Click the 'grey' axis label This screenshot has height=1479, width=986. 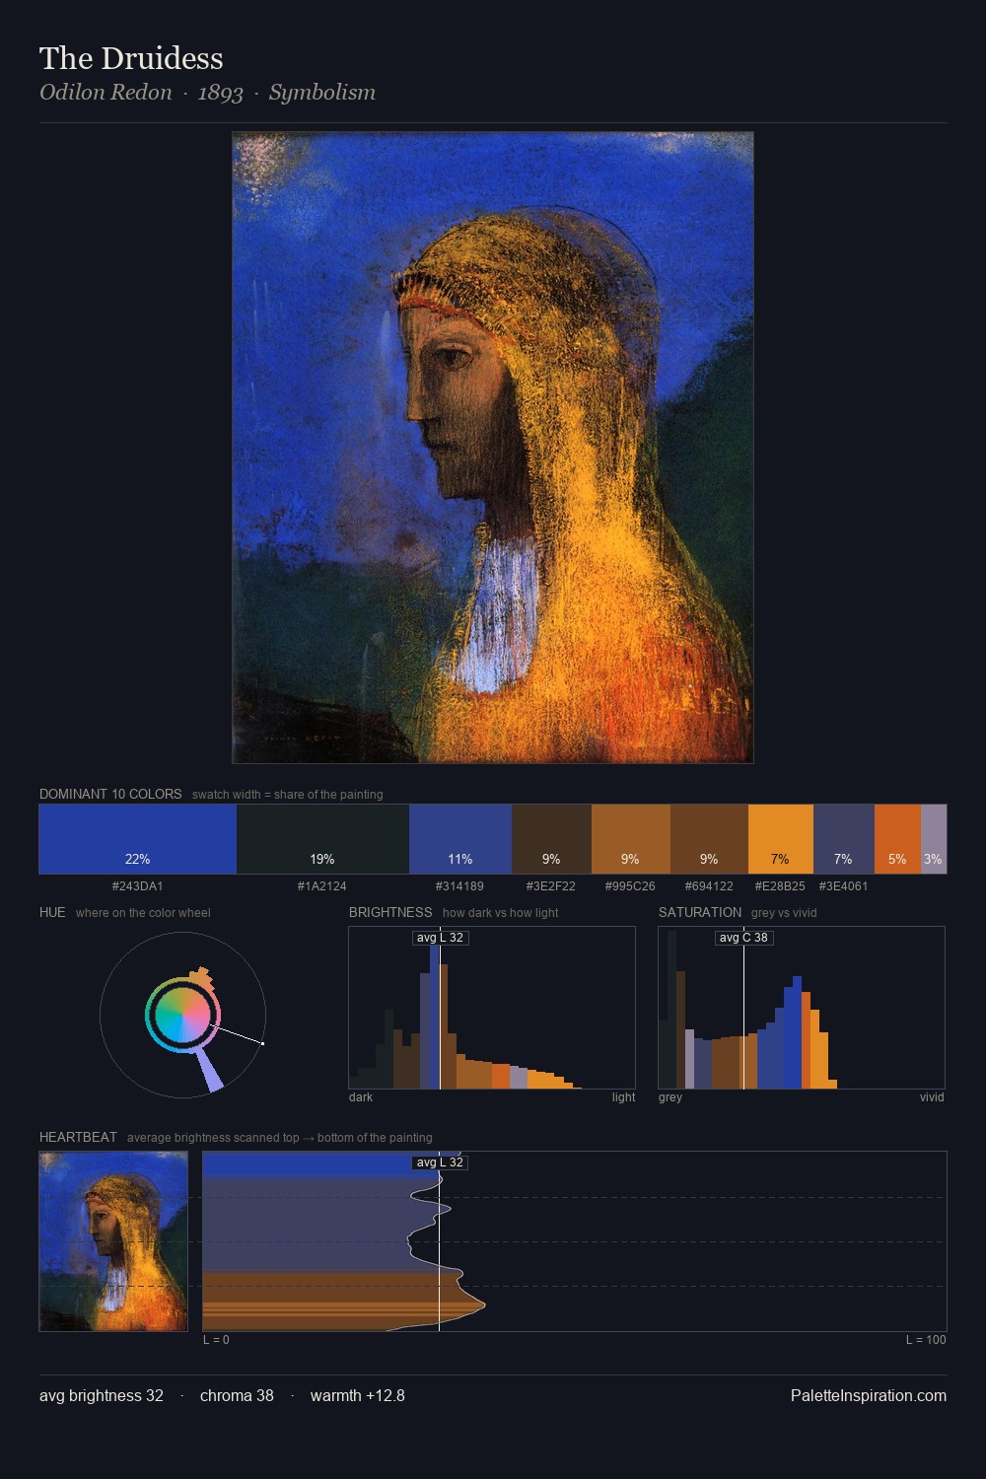coord(670,1097)
